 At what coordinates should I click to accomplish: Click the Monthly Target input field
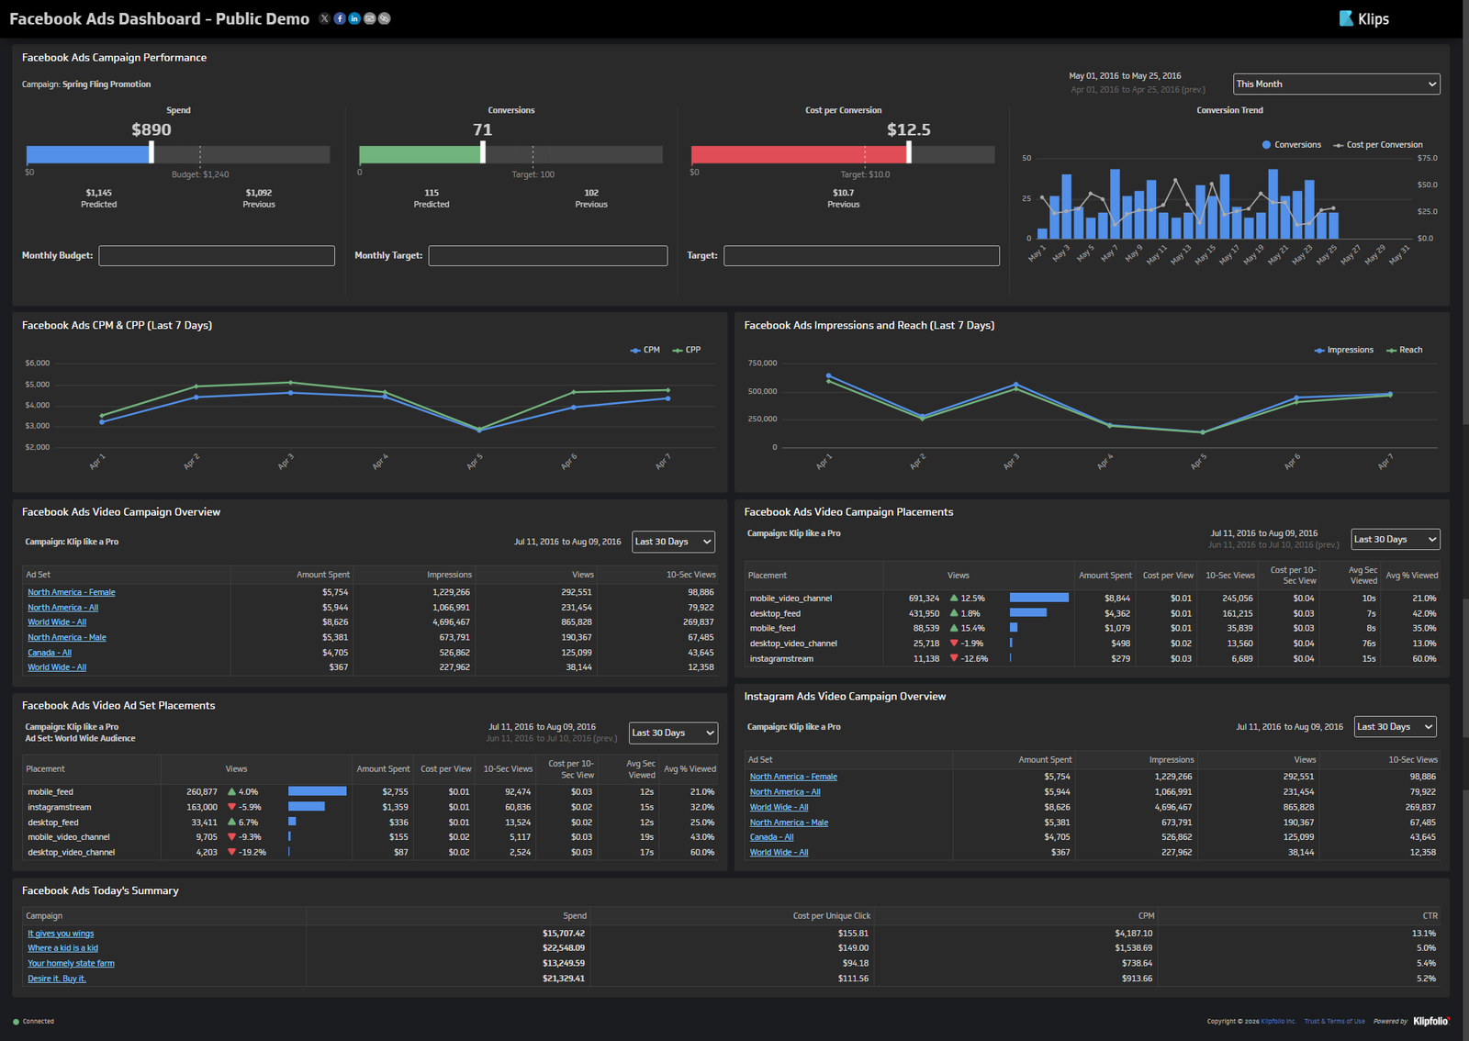pyautogui.click(x=548, y=255)
